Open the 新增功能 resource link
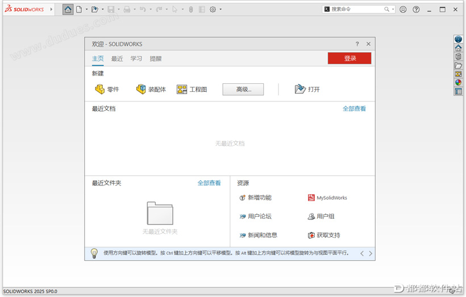Viewport: 466px width, 297px height. [256, 198]
